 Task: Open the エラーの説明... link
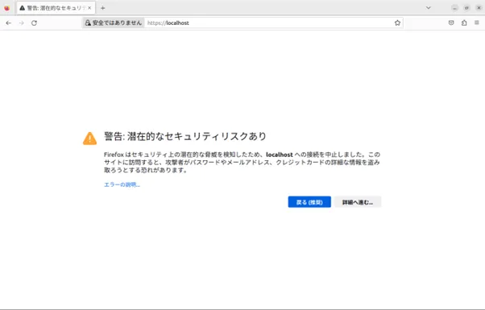122,184
